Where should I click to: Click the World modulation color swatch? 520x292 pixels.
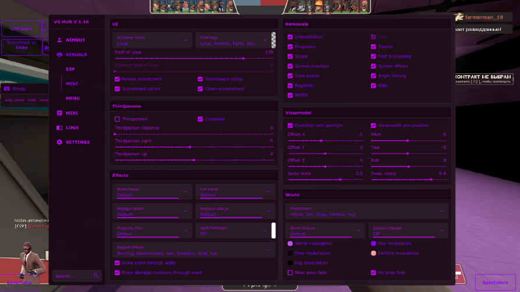(x=290, y=243)
